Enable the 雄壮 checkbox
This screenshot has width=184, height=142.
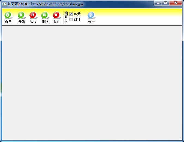pos(71,19)
